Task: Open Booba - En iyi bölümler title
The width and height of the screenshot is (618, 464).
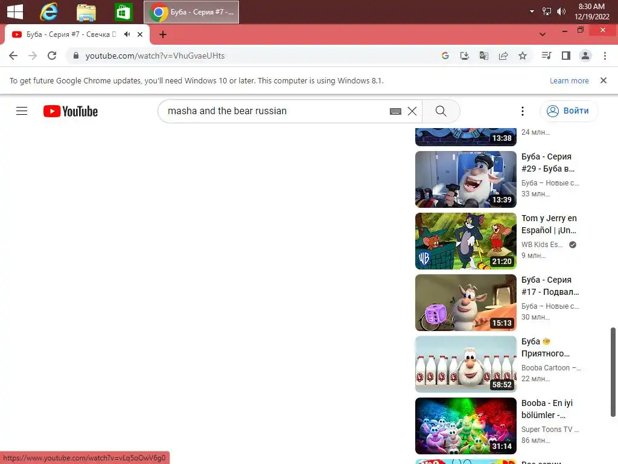Action: 547,409
